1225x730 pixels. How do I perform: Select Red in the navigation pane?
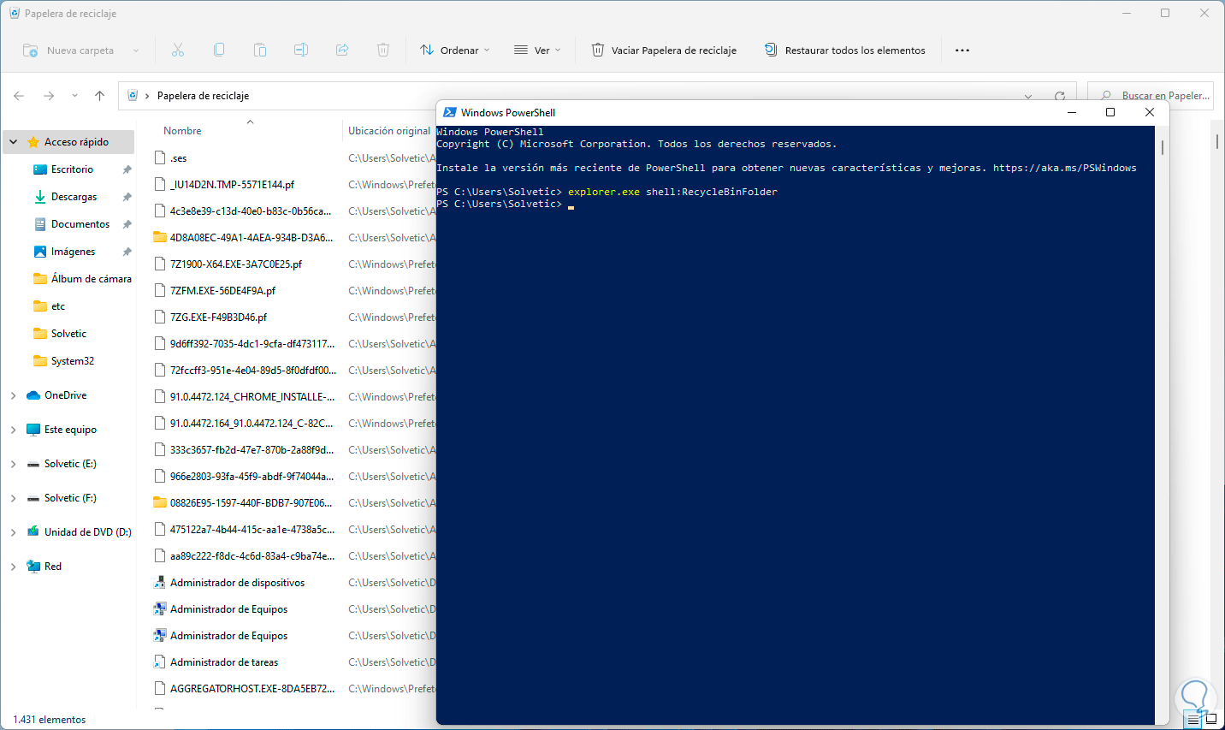pos(53,567)
